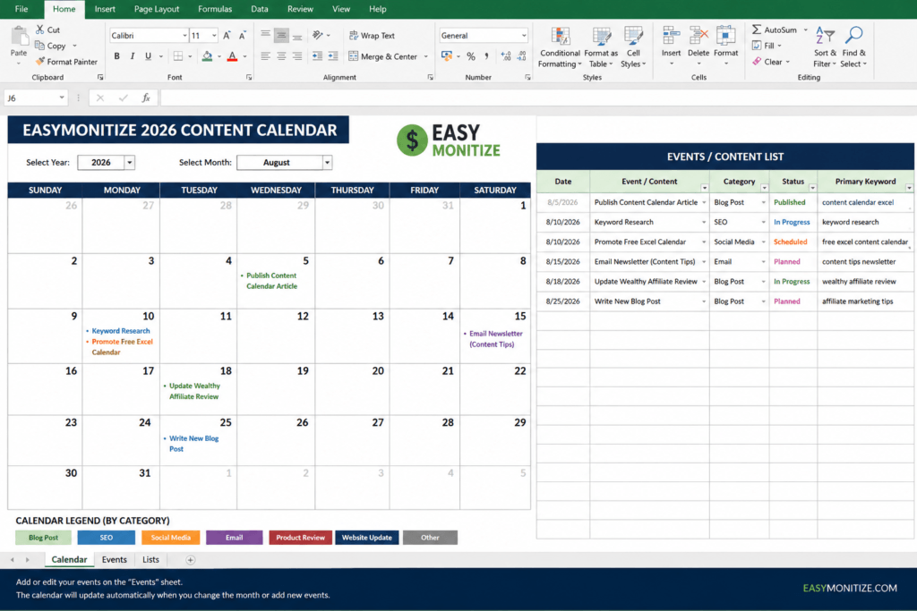Screen dimensions: 917x611
Task: Select the Format Painter brush
Action: [x=39, y=61]
